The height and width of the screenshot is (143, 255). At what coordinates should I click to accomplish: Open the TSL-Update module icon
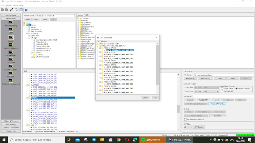tap(11, 59)
